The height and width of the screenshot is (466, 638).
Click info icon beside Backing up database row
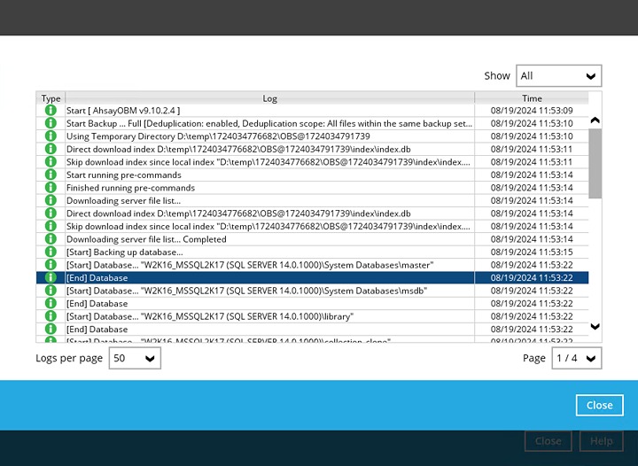(51, 252)
